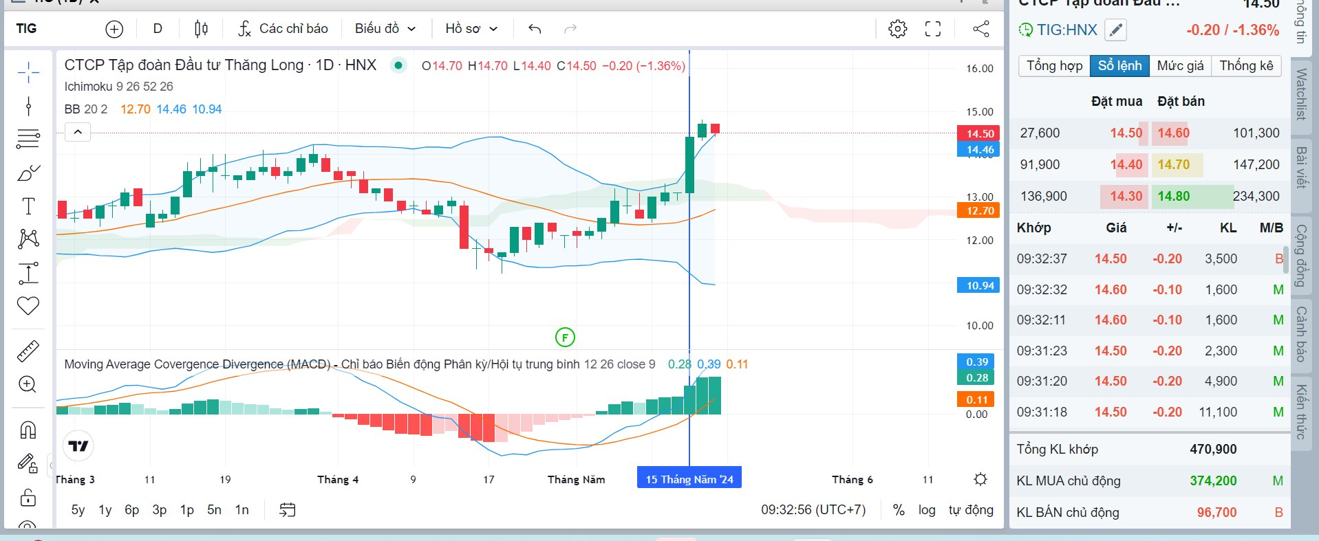This screenshot has width=1319, height=541.
Task: Toggle tự động auto scale
Action: 971,510
